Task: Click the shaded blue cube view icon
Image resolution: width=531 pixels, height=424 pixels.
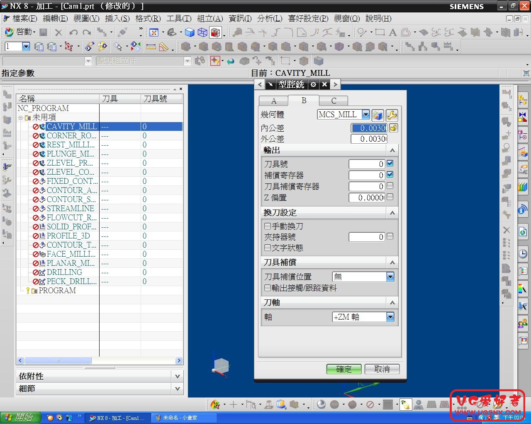Action: pos(190,32)
